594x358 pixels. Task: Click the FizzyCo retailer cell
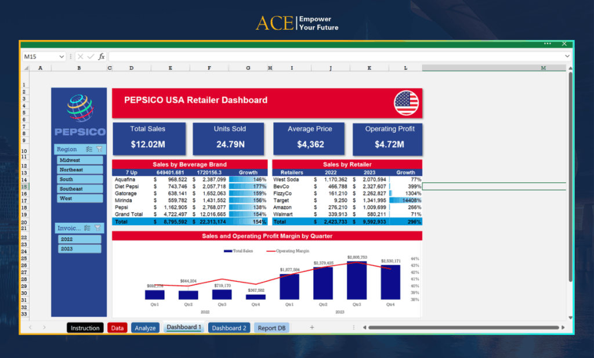point(282,193)
